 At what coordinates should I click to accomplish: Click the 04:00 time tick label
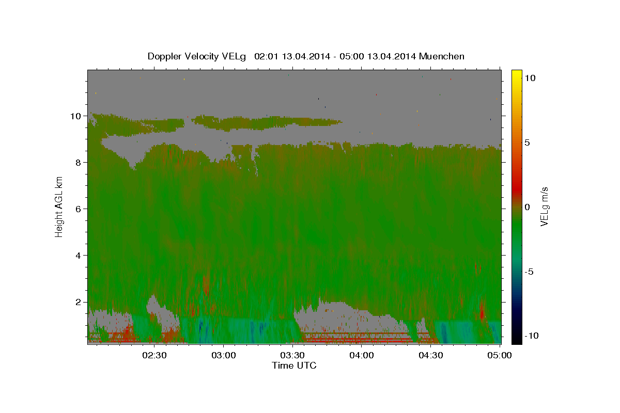point(362,355)
